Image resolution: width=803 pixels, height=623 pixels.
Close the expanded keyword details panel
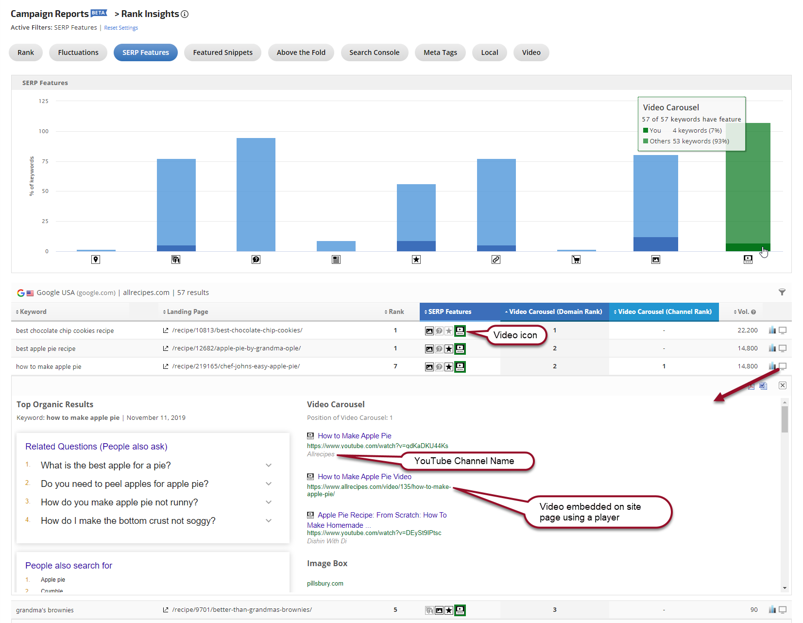click(x=782, y=385)
